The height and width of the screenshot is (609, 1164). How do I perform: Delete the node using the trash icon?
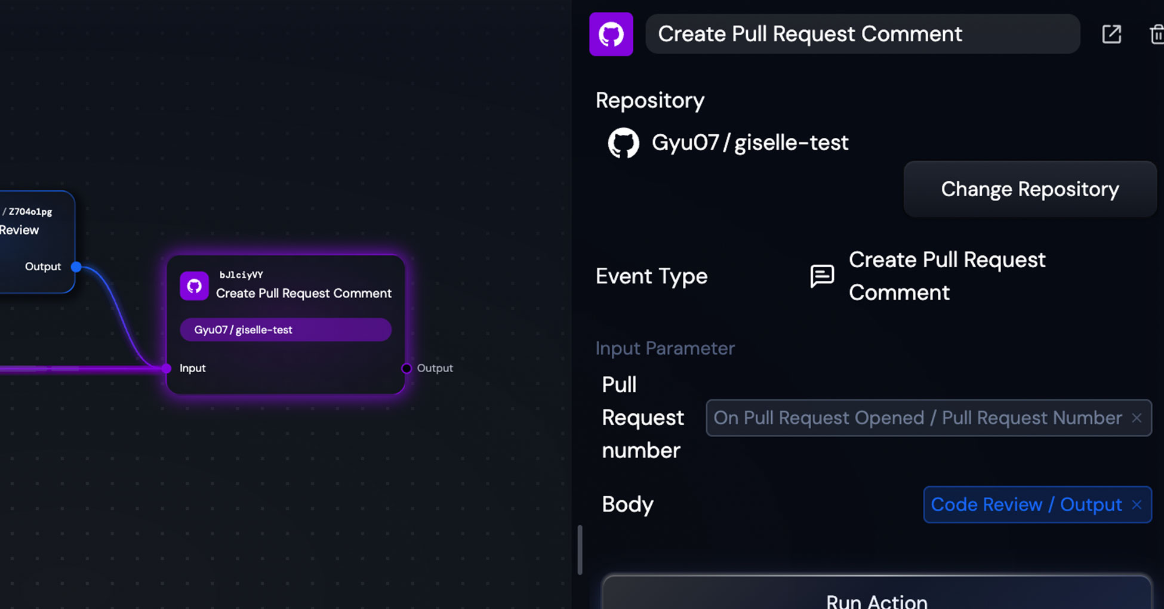coord(1156,35)
